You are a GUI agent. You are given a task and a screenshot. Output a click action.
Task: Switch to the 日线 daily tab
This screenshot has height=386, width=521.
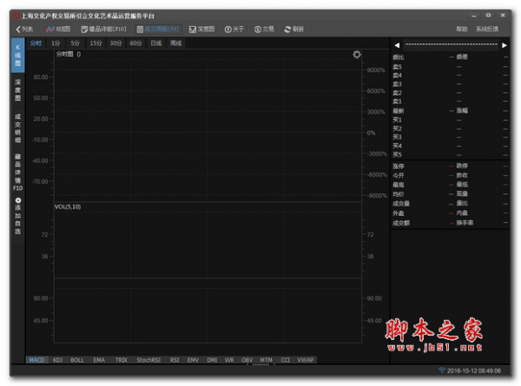(x=155, y=43)
